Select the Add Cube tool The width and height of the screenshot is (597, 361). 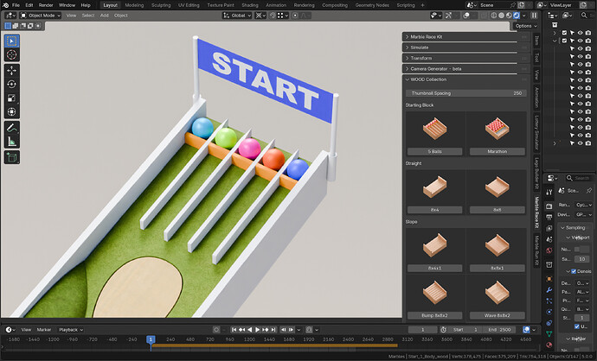click(12, 157)
